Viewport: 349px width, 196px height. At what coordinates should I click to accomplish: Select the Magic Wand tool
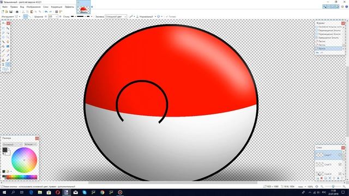(3, 41)
